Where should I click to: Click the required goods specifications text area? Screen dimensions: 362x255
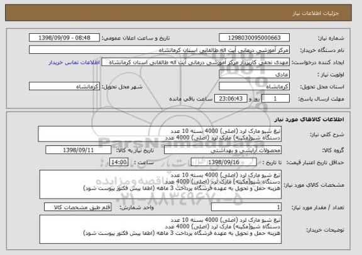pos(160,184)
